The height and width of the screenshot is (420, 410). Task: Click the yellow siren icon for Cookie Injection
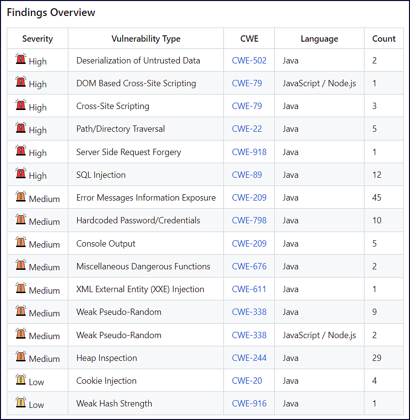[21, 380]
